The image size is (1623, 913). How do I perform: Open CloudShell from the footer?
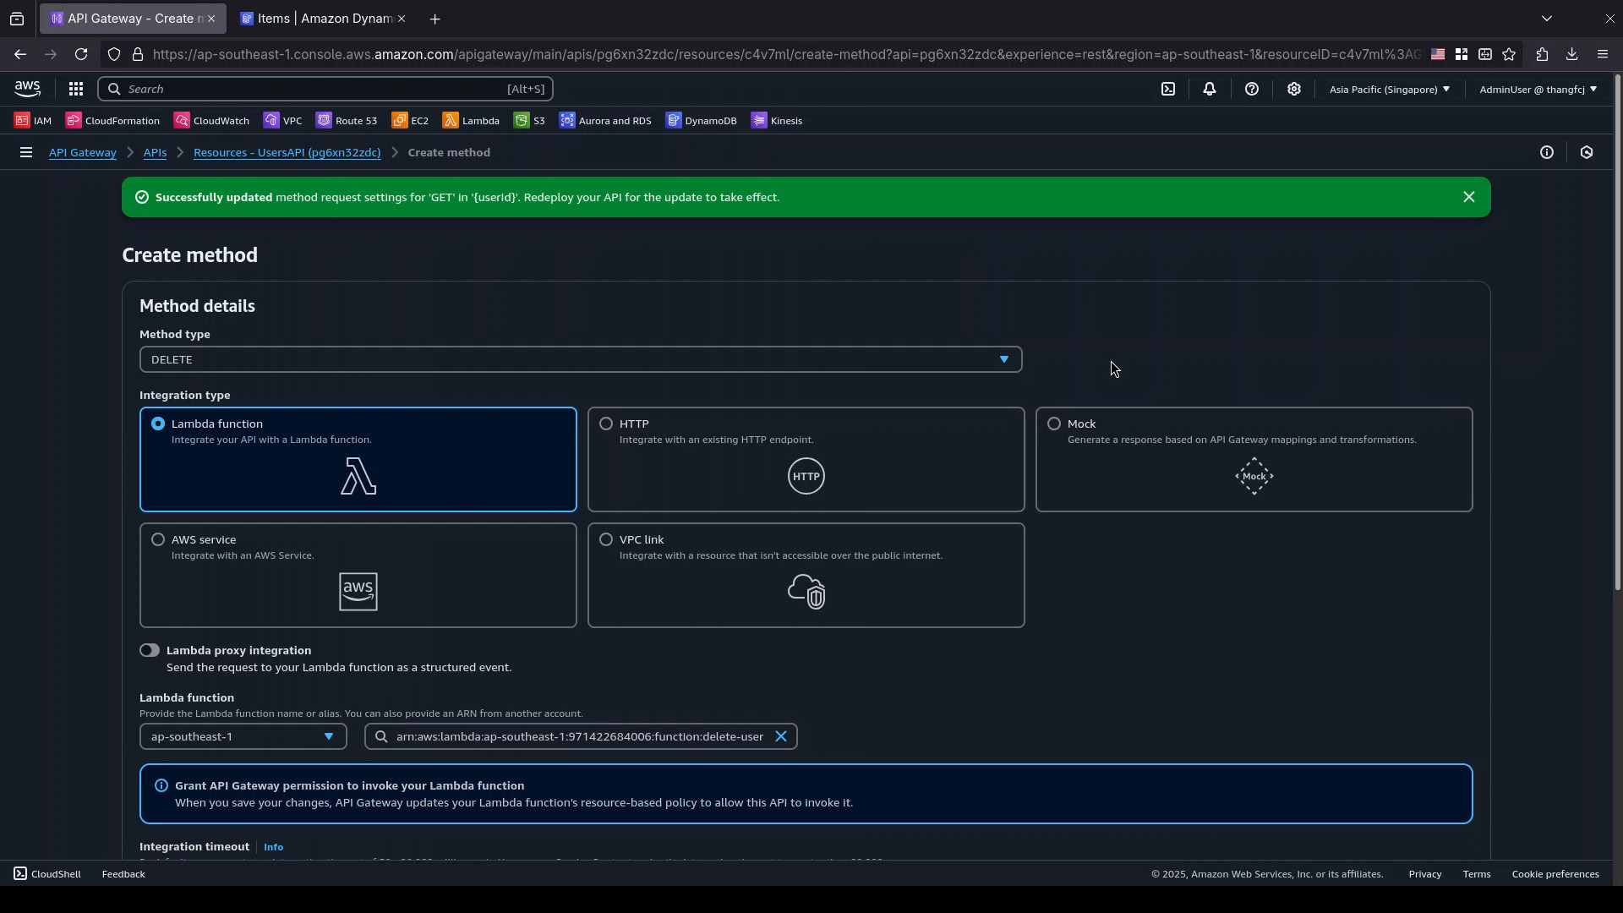[x=47, y=874]
